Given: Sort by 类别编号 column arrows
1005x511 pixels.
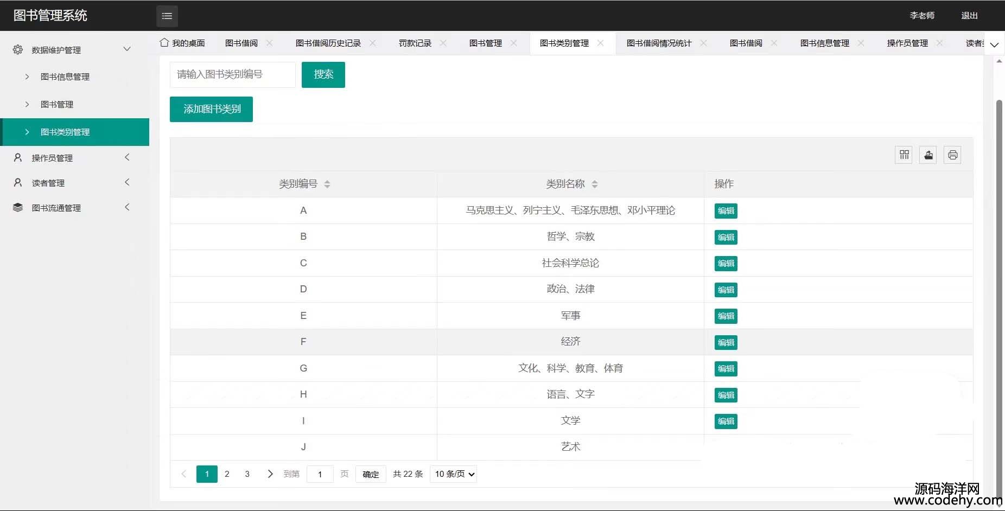Looking at the screenshot, I should [327, 184].
